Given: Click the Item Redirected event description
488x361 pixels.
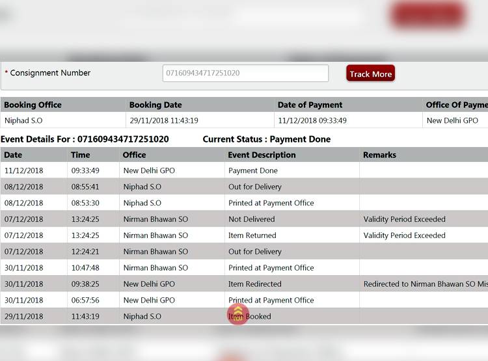Looking at the screenshot, I should pyautogui.click(x=254, y=284).
